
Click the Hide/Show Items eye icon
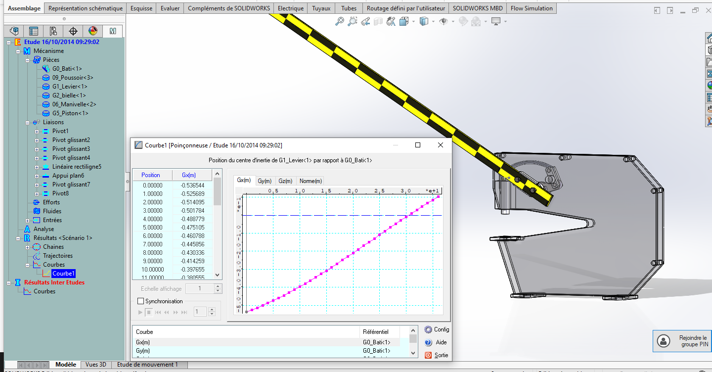click(444, 21)
